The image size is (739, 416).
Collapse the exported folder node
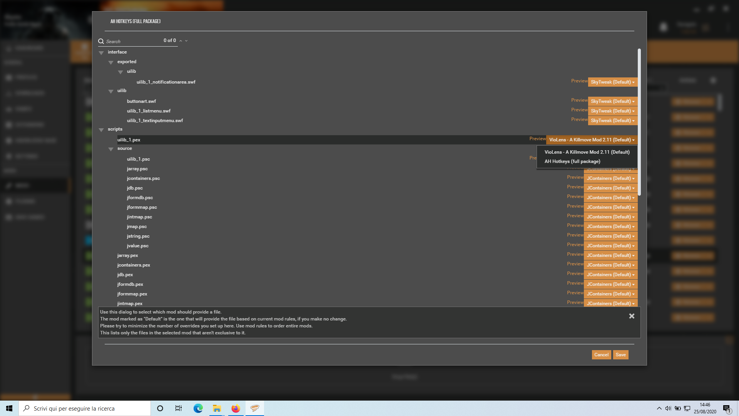(111, 62)
